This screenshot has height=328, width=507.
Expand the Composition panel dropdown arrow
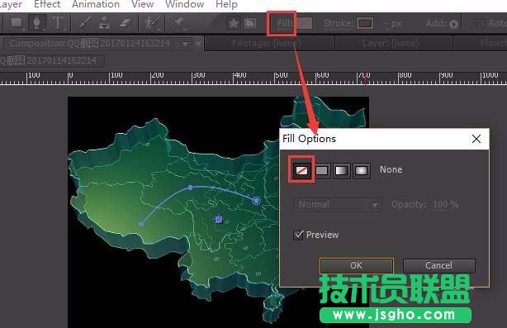tap(185, 44)
